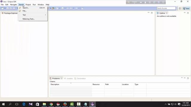Launch Microsoft Edge from taskbar
The height and width of the screenshot is (107, 191).
tap(24, 104)
